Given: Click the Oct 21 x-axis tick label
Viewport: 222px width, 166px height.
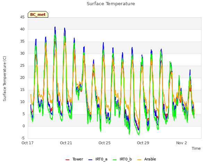Looking at the screenshot, I should click(x=66, y=143).
